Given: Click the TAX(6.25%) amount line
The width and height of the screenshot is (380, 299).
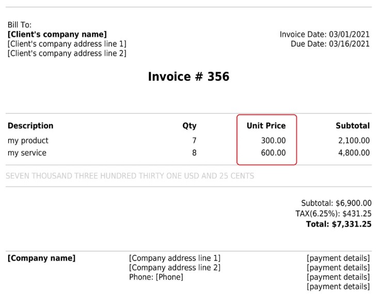Looking at the screenshot, I should pos(337,214).
